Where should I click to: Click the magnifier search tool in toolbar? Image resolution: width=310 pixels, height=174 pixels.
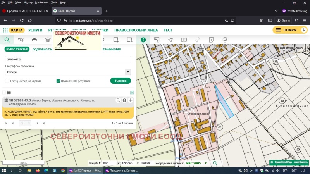7,40
